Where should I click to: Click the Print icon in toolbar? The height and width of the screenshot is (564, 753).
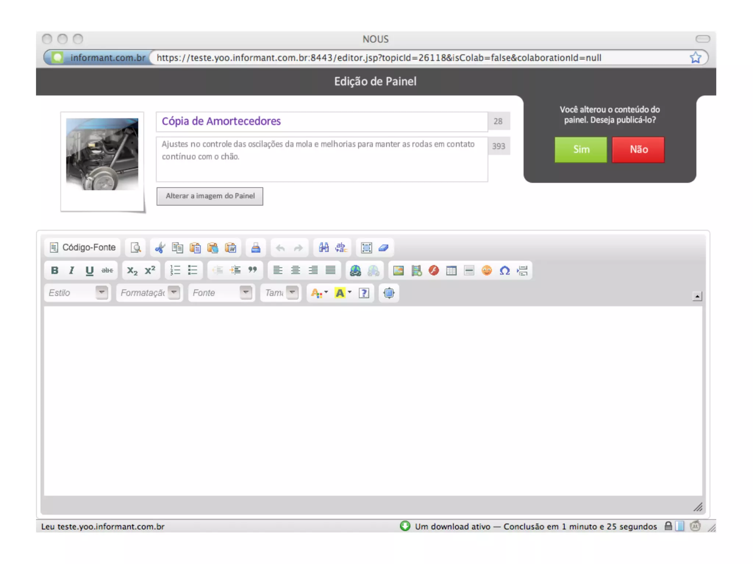[x=256, y=248]
